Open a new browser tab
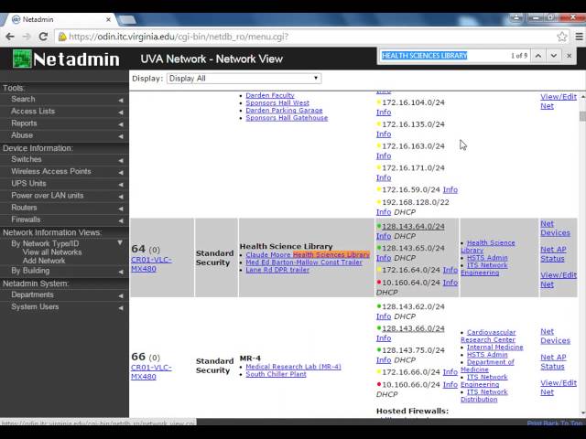 [x=127, y=19]
